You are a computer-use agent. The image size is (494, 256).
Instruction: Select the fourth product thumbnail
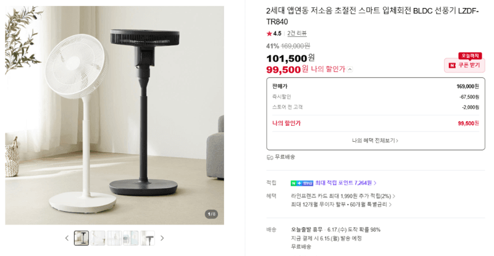[x=130, y=238]
